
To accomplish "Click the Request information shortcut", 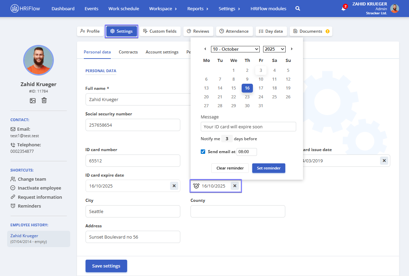I will 36,197.
